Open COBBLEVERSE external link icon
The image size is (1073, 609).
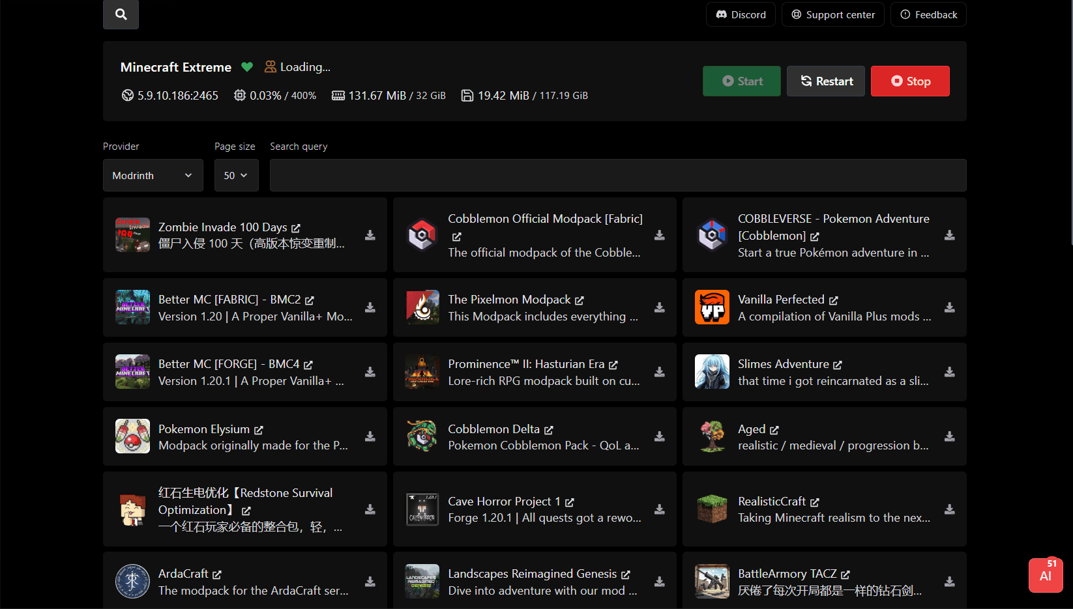pyautogui.click(x=815, y=236)
